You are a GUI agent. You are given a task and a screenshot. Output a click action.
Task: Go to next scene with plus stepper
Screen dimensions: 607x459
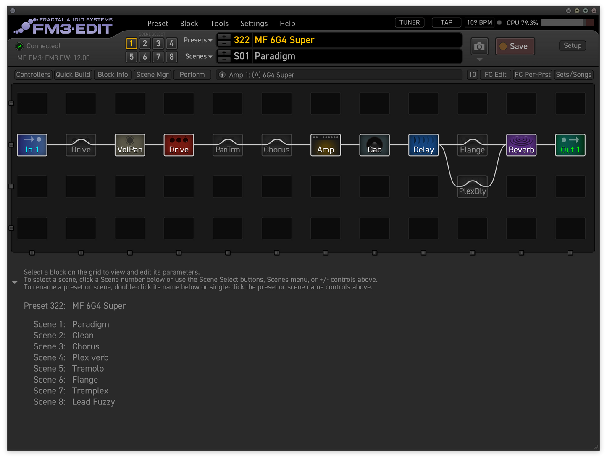pos(224,53)
